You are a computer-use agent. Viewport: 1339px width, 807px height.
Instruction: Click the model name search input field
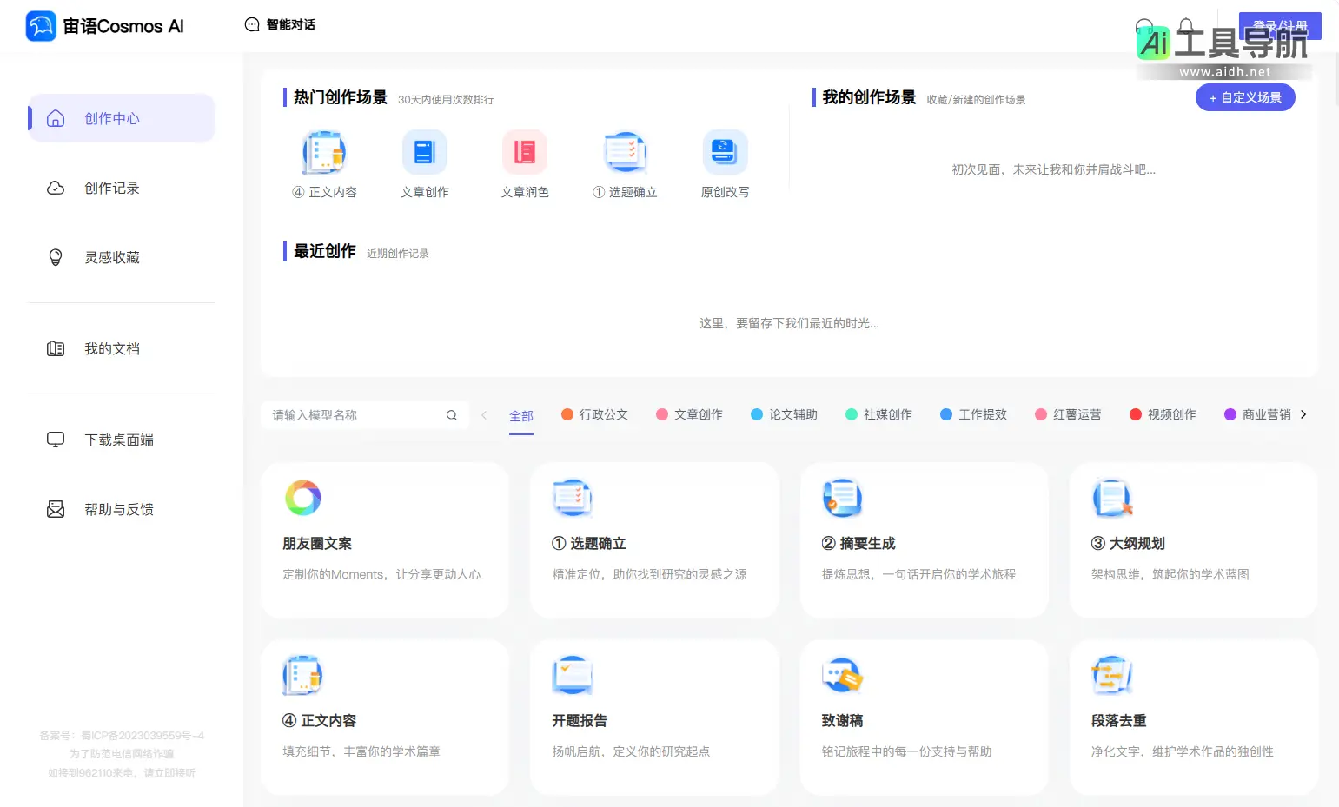(356, 414)
